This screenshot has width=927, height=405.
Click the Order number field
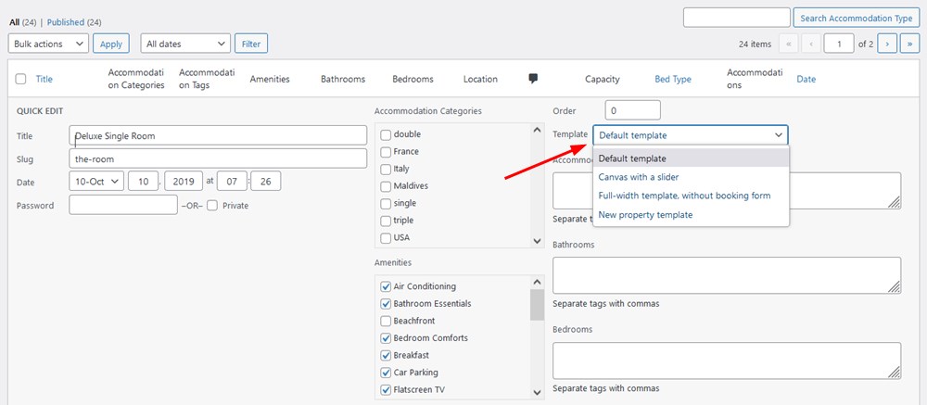(x=632, y=110)
